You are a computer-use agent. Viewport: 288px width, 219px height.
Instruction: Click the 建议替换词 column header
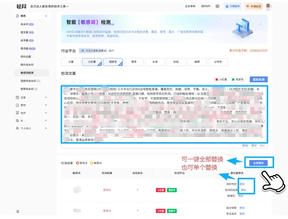click(x=237, y=173)
